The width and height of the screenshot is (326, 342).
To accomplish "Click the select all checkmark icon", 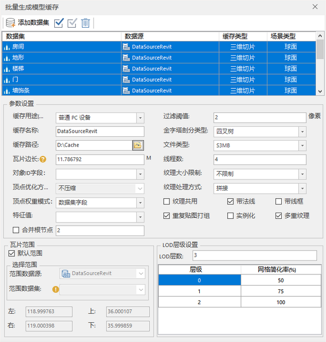I will [x=59, y=23].
